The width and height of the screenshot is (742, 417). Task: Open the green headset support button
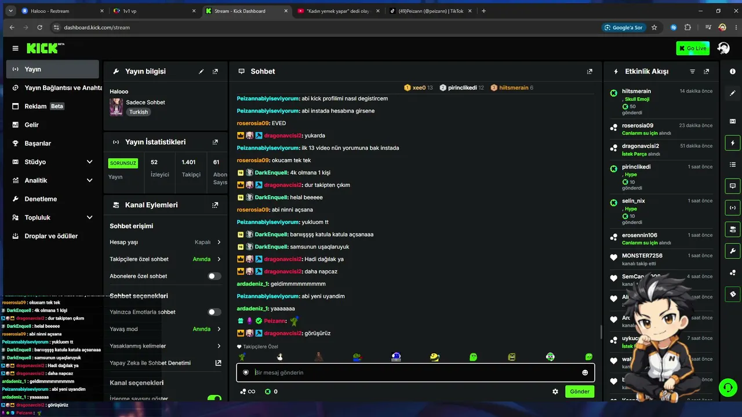coord(727,387)
